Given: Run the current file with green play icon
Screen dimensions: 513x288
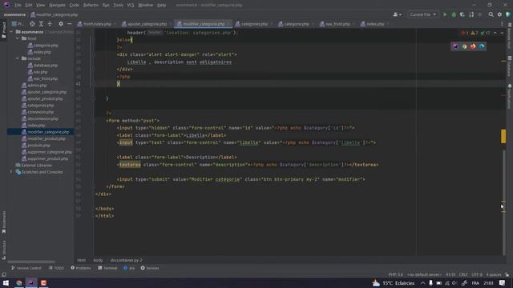Looking at the screenshot, I should 445,14.
